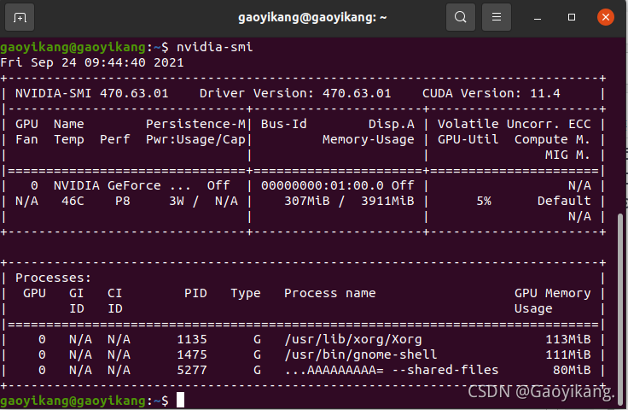Click the performance state P8
This screenshot has width=628, height=410.
[123, 201]
